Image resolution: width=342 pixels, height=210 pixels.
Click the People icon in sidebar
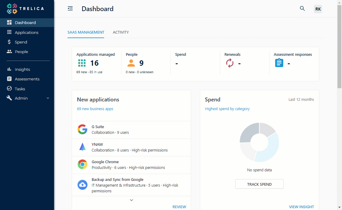point(9,52)
